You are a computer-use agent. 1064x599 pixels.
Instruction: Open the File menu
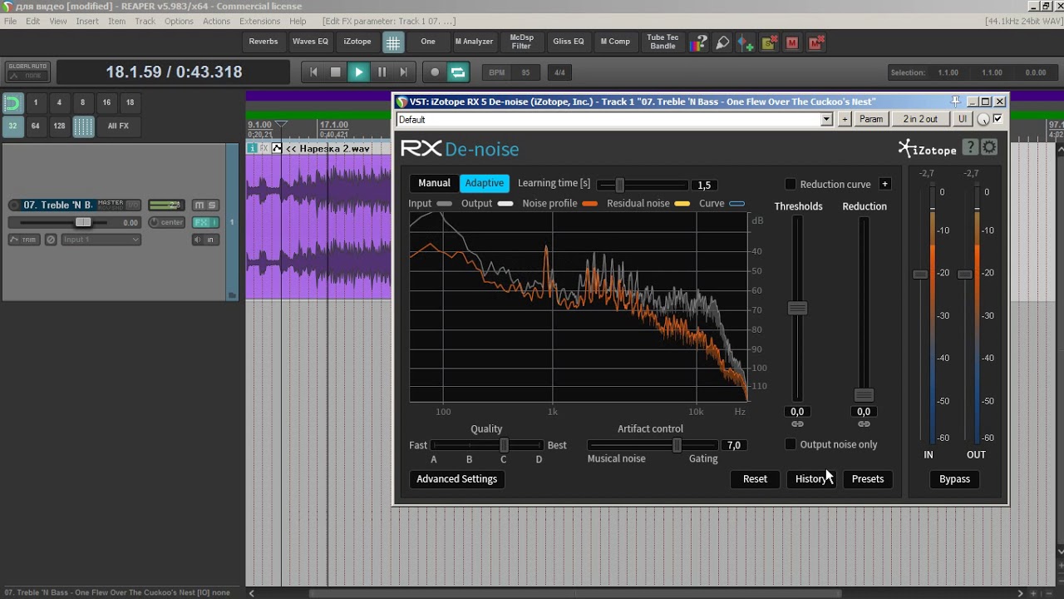(10, 21)
